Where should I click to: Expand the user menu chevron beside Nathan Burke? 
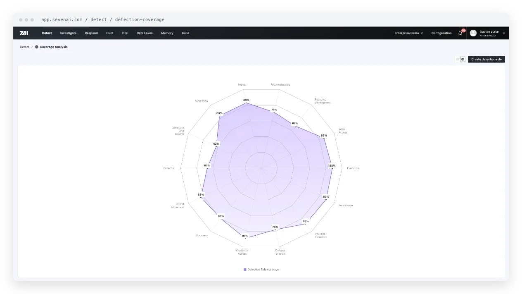click(x=504, y=33)
